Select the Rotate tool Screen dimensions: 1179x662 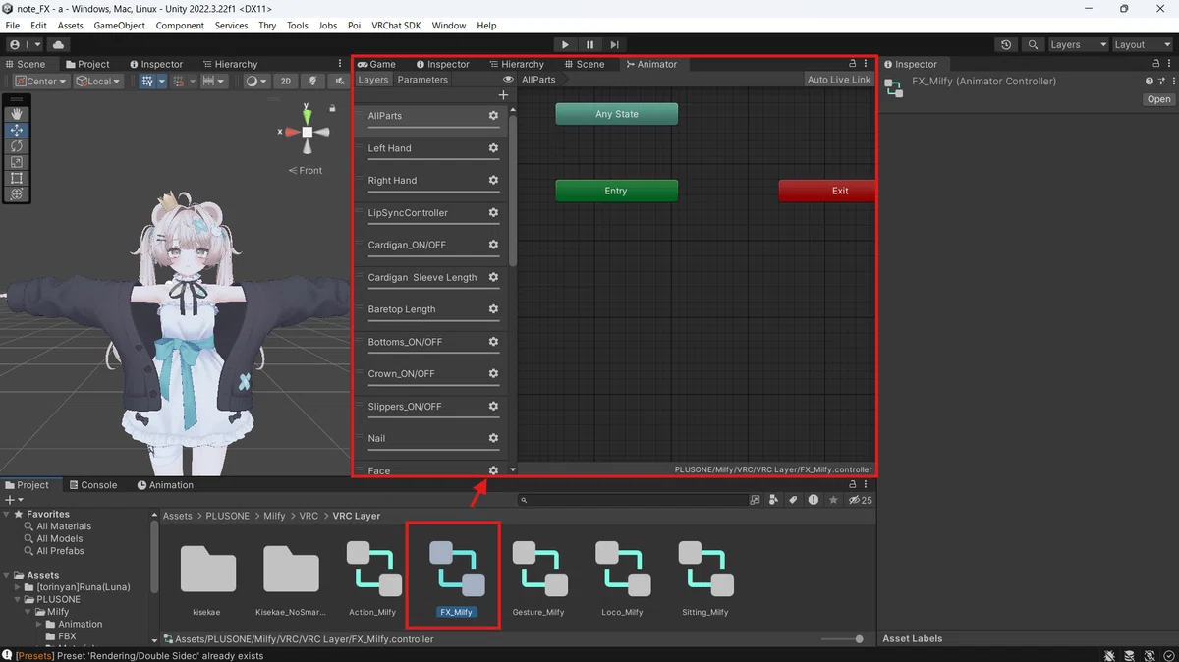click(x=17, y=145)
